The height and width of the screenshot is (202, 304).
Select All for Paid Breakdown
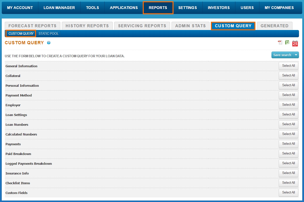(x=288, y=153)
